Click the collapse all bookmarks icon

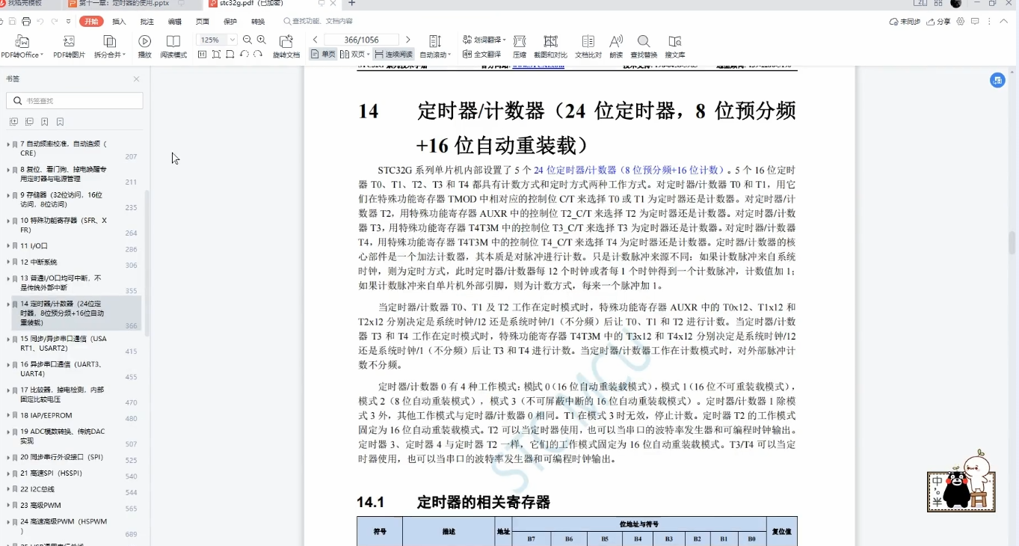[x=29, y=122]
